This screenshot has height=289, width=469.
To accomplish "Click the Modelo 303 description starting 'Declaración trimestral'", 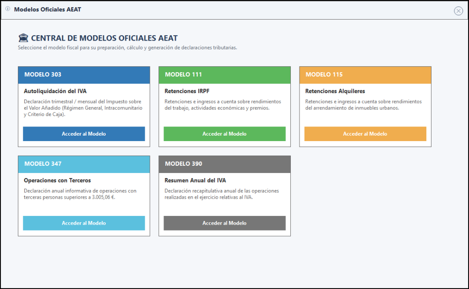I will (83, 108).
